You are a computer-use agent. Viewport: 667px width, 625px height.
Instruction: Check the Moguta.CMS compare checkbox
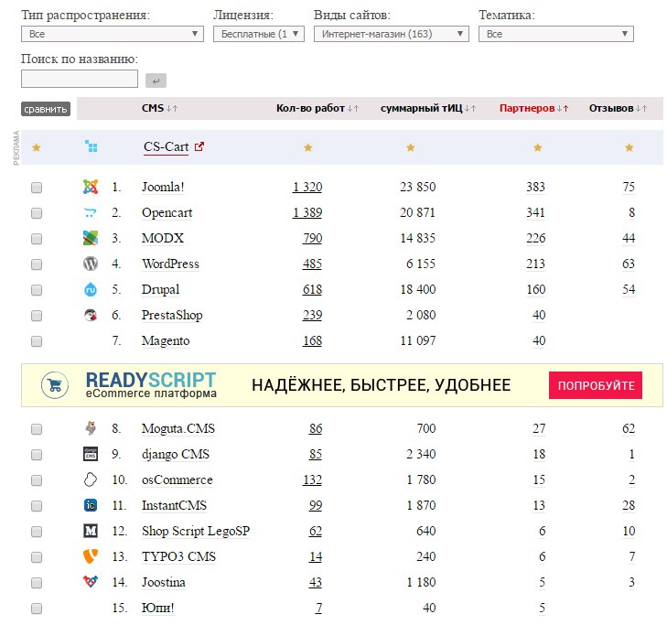click(x=37, y=429)
